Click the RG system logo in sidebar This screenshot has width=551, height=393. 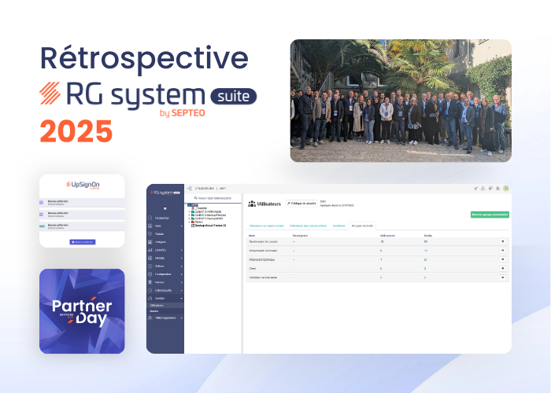(x=165, y=193)
